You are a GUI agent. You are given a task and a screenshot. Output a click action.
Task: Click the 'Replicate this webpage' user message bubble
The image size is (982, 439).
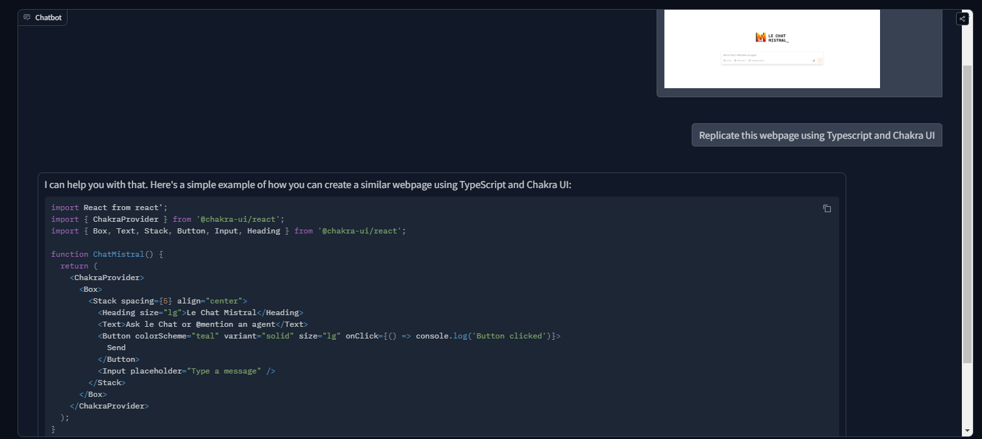click(x=816, y=135)
